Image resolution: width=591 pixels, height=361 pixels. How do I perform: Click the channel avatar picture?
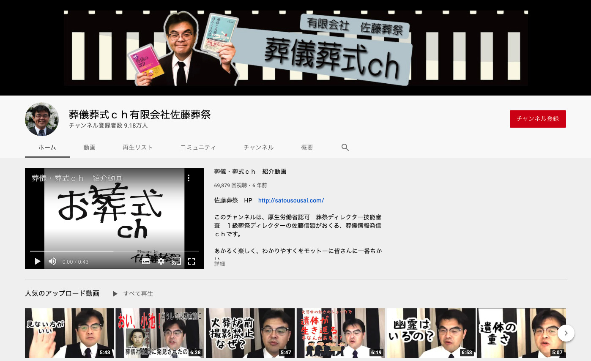[42, 119]
